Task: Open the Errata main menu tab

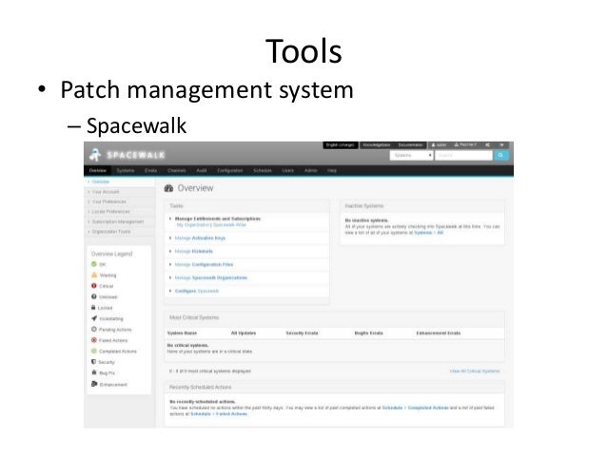Action: coord(150,170)
